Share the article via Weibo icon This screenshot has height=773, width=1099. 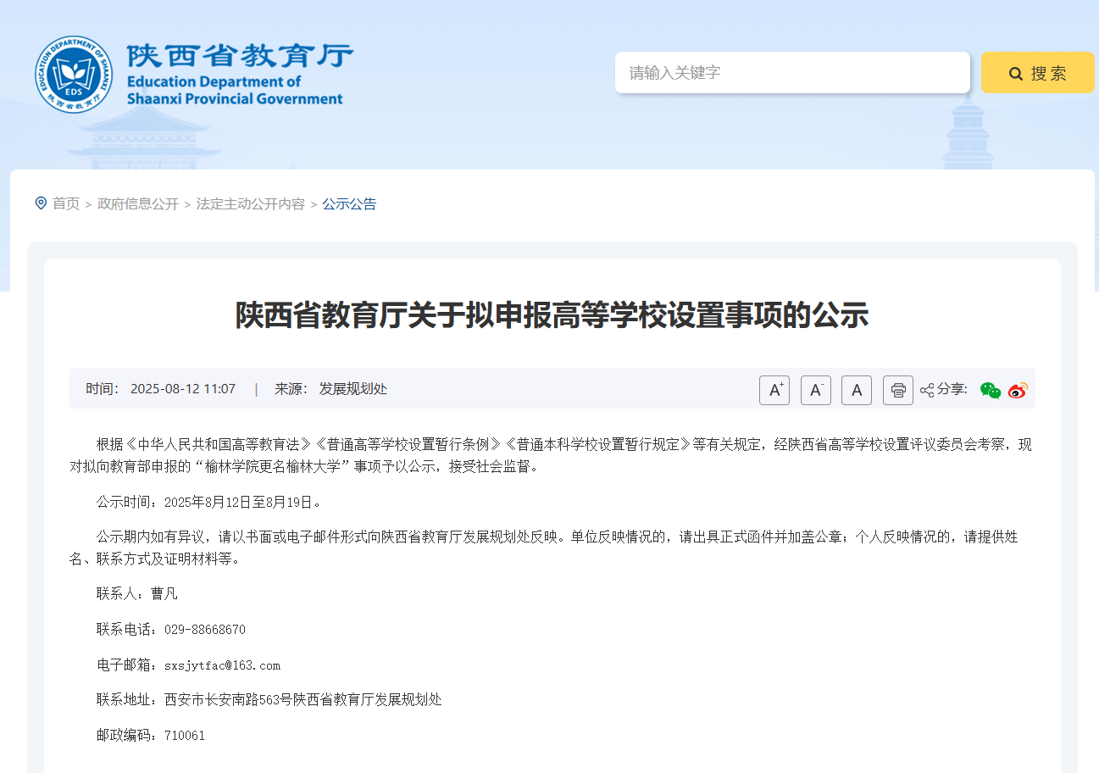tap(1017, 390)
